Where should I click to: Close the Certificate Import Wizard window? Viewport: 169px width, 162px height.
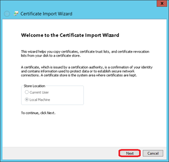coord(162,4)
